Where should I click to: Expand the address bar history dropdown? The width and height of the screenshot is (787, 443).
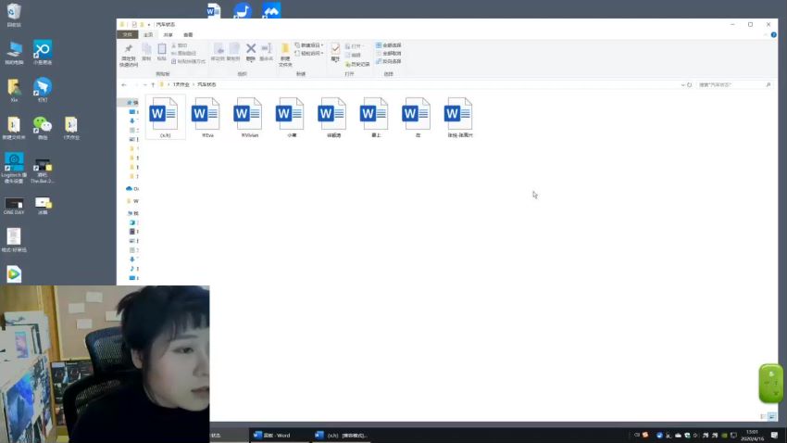(682, 85)
